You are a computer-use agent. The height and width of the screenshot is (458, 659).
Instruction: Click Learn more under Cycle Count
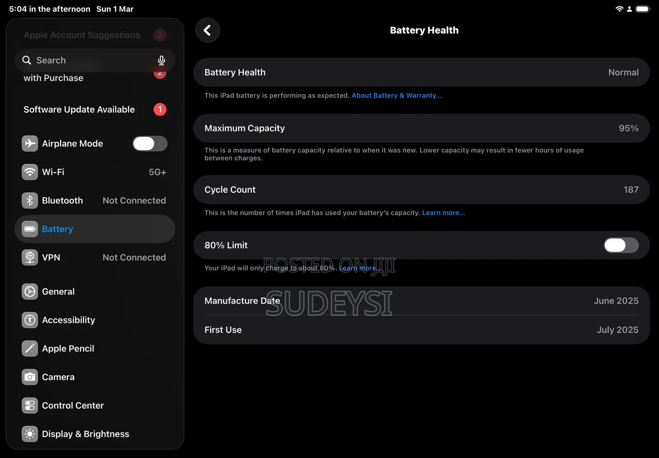443,213
